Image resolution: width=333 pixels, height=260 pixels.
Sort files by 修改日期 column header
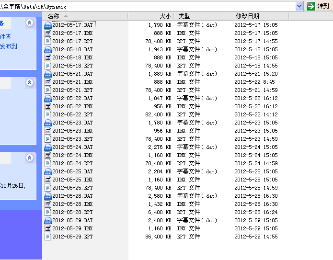pos(260,16)
